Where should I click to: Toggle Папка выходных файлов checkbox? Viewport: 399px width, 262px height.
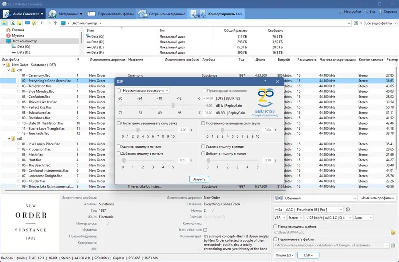[x=275, y=226]
